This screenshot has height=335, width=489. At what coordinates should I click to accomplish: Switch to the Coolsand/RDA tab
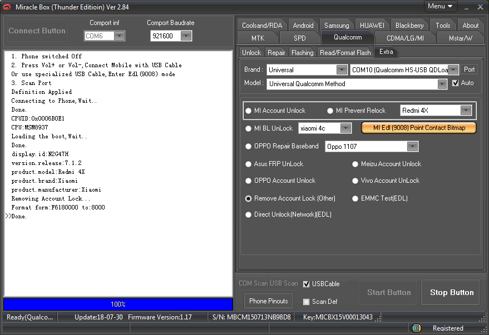coord(262,26)
